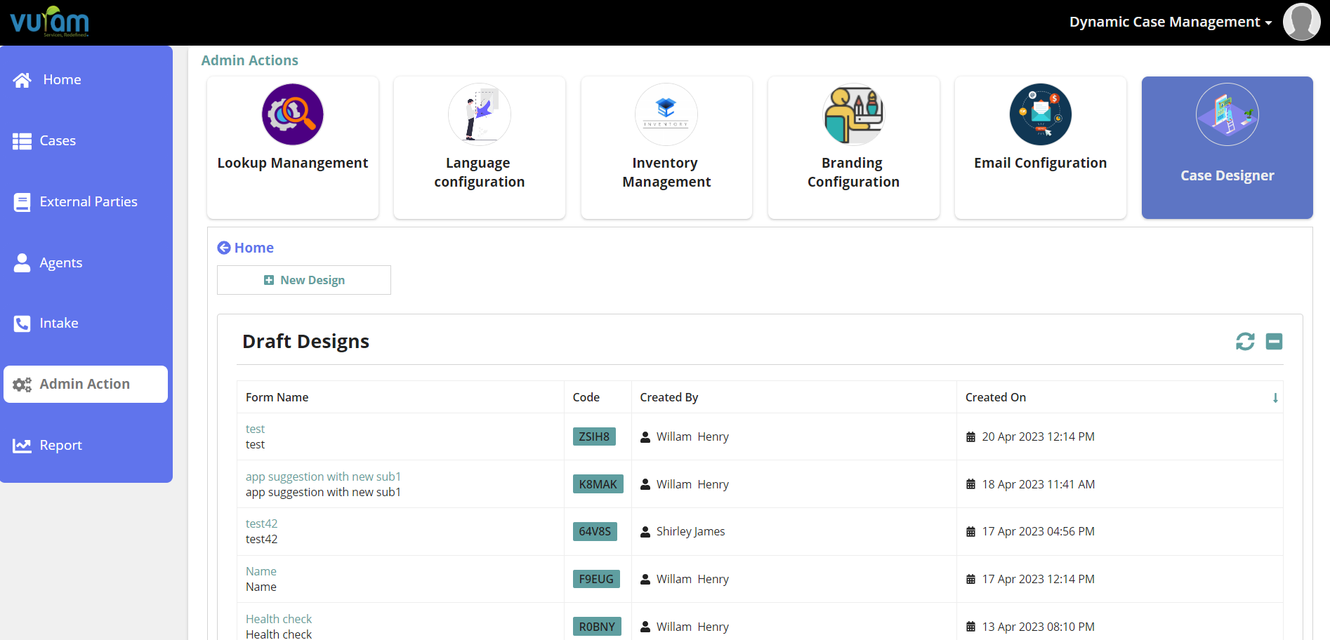The width and height of the screenshot is (1330, 640).
Task: Open the Intake panel from the sidebar
Action: tap(59, 323)
